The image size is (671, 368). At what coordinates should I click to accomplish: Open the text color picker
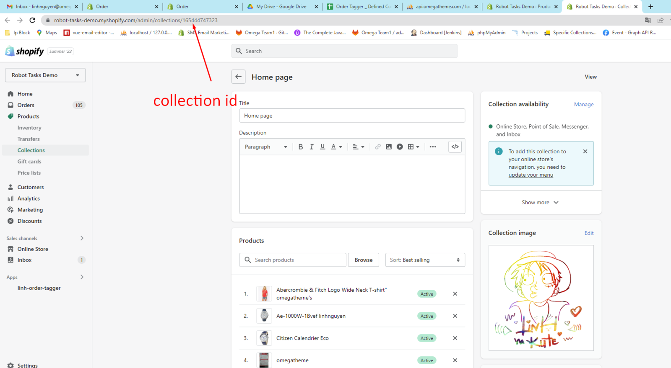pyautogui.click(x=336, y=147)
